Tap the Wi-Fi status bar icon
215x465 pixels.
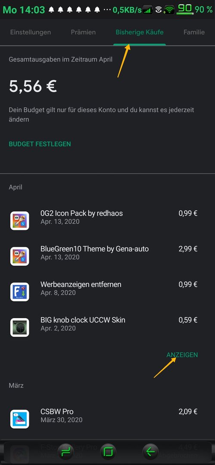click(x=169, y=10)
